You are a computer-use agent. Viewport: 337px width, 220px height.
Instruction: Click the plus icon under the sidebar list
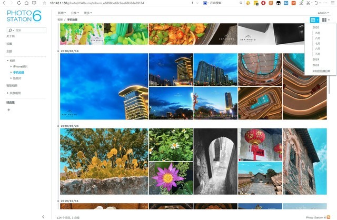pyautogui.click(x=9, y=110)
